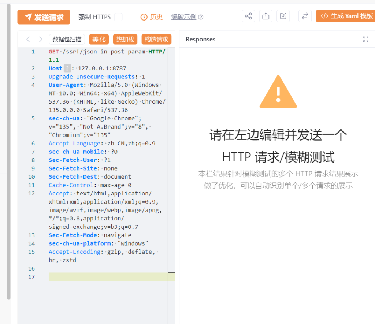Image resolution: width=375 pixels, height=324 pixels.
Task: Click the 数据包扫描 scan button
Action: 67,39
